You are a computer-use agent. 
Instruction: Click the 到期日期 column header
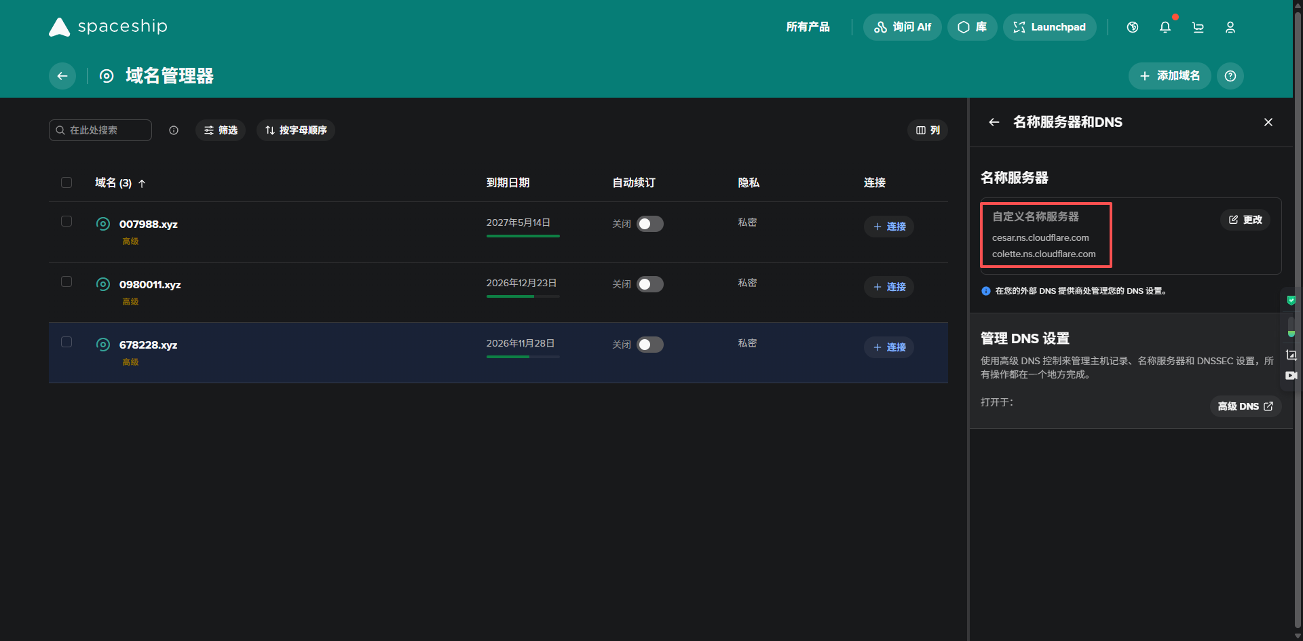point(508,182)
